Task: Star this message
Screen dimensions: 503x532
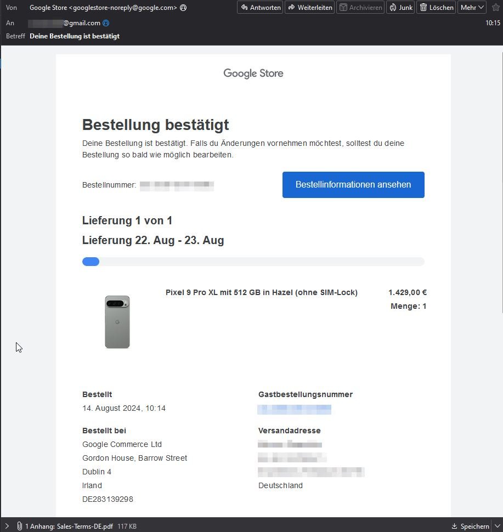Action: [x=496, y=8]
